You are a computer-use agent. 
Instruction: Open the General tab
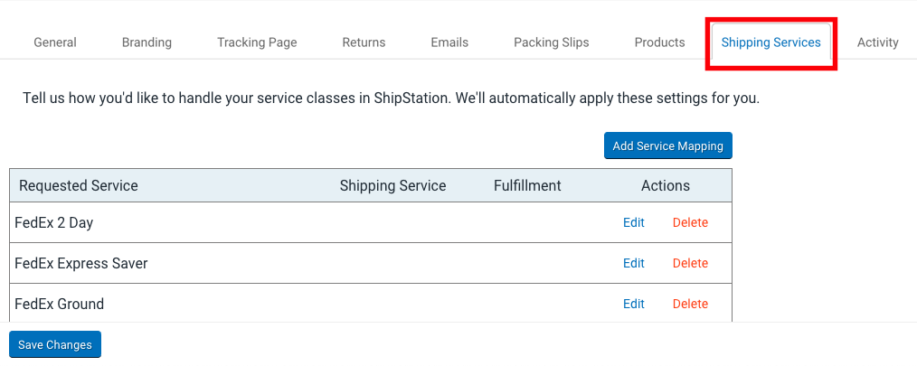tap(55, 42)
